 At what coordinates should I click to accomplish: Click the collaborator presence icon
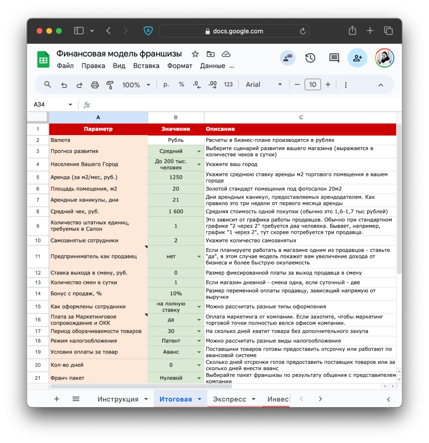[288, 58]
